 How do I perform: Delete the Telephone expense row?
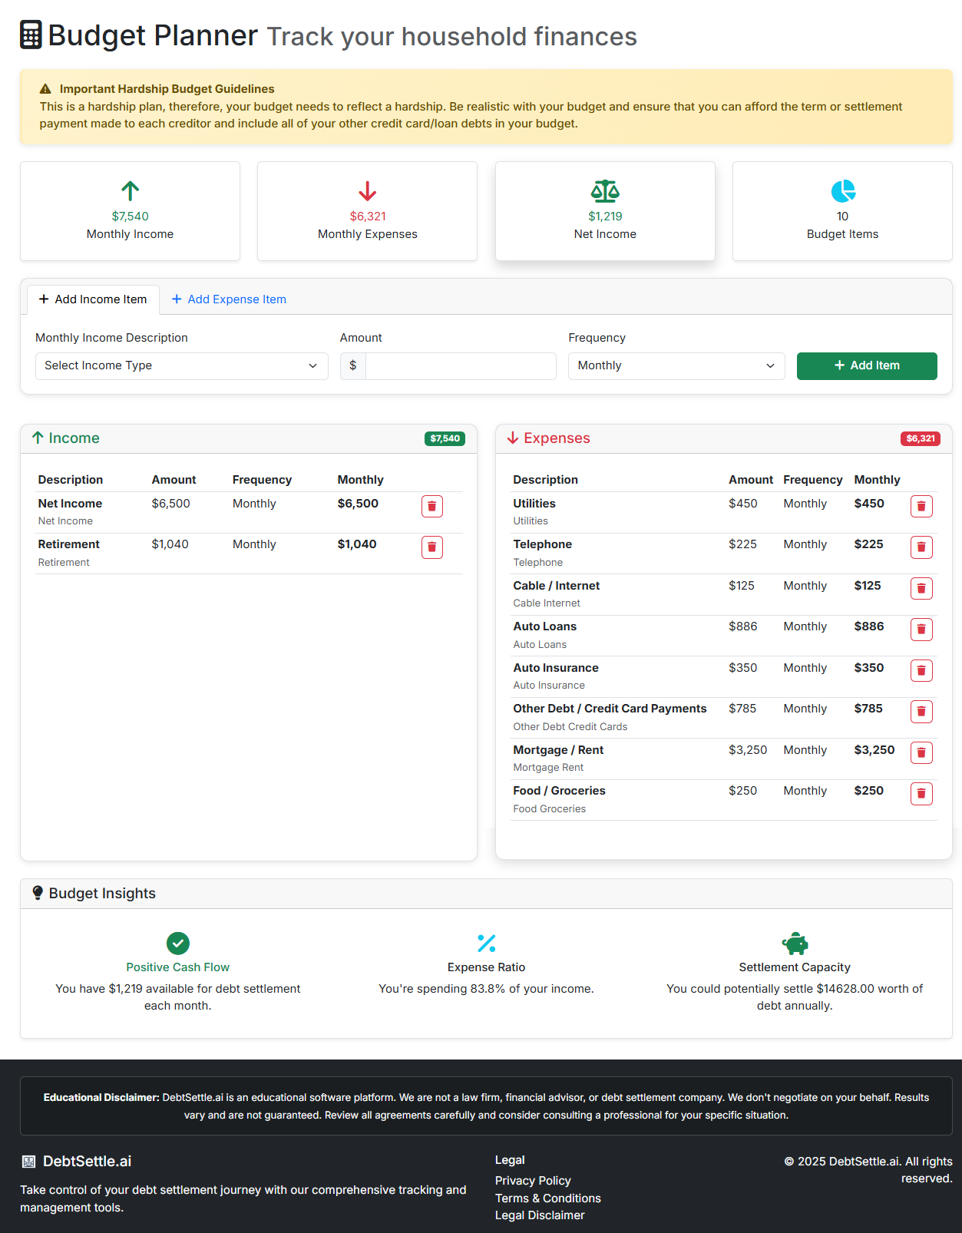(x=921, y=547)
